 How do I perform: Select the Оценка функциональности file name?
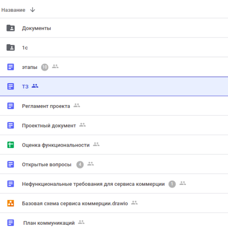click(56, 145)
